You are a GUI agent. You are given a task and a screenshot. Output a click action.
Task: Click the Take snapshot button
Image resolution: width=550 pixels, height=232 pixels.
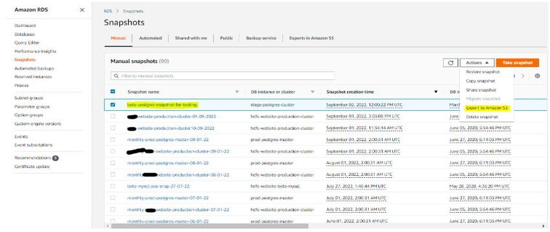point(518,63)
